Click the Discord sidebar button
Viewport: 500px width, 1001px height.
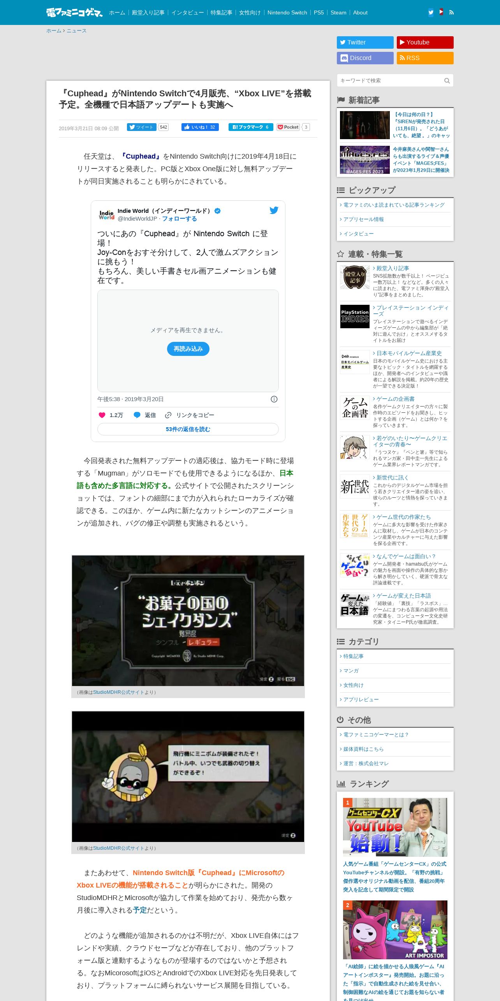point(365,58)
